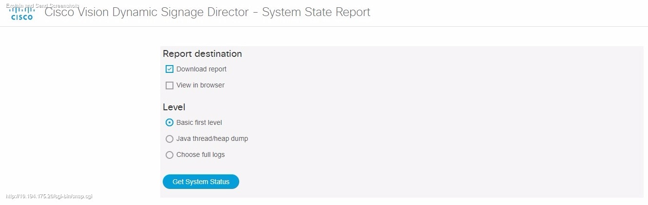
Task: Click the "Choose full logs" label text
Action: pyautogui.click(x=200, y=154)
